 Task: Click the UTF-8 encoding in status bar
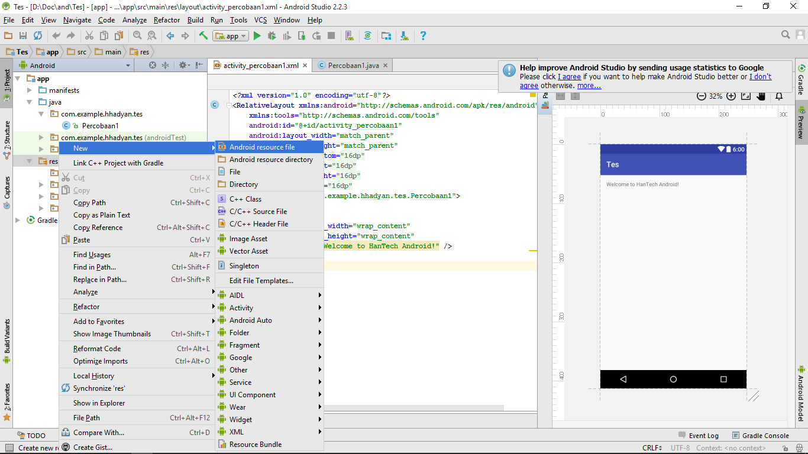coord(680,448)
